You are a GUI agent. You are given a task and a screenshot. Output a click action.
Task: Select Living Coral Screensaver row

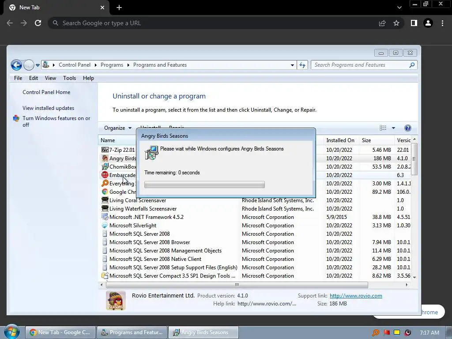255,200
